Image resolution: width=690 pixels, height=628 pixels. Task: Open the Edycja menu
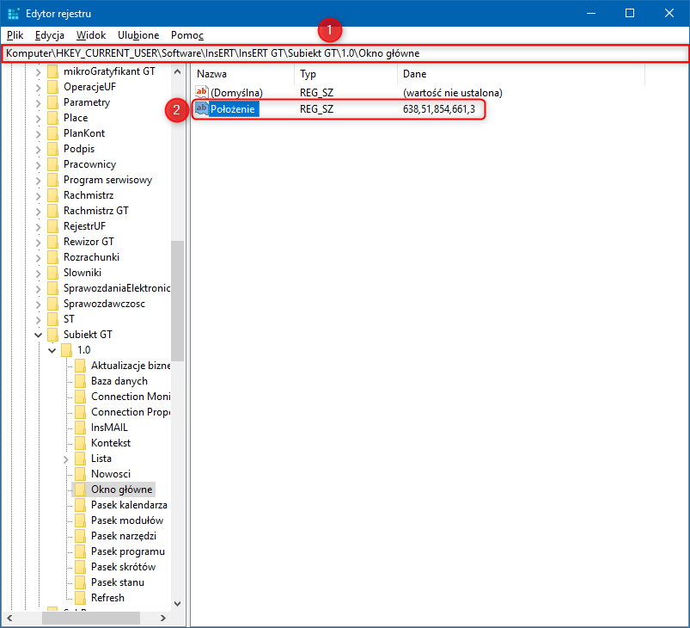50,35
